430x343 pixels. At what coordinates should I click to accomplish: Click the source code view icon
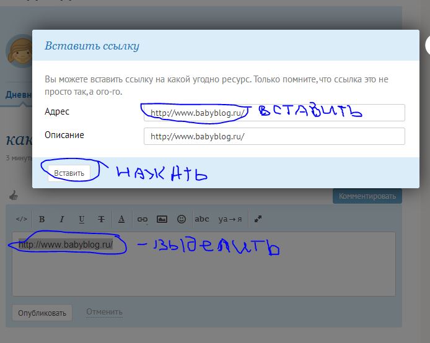[22, 219]
